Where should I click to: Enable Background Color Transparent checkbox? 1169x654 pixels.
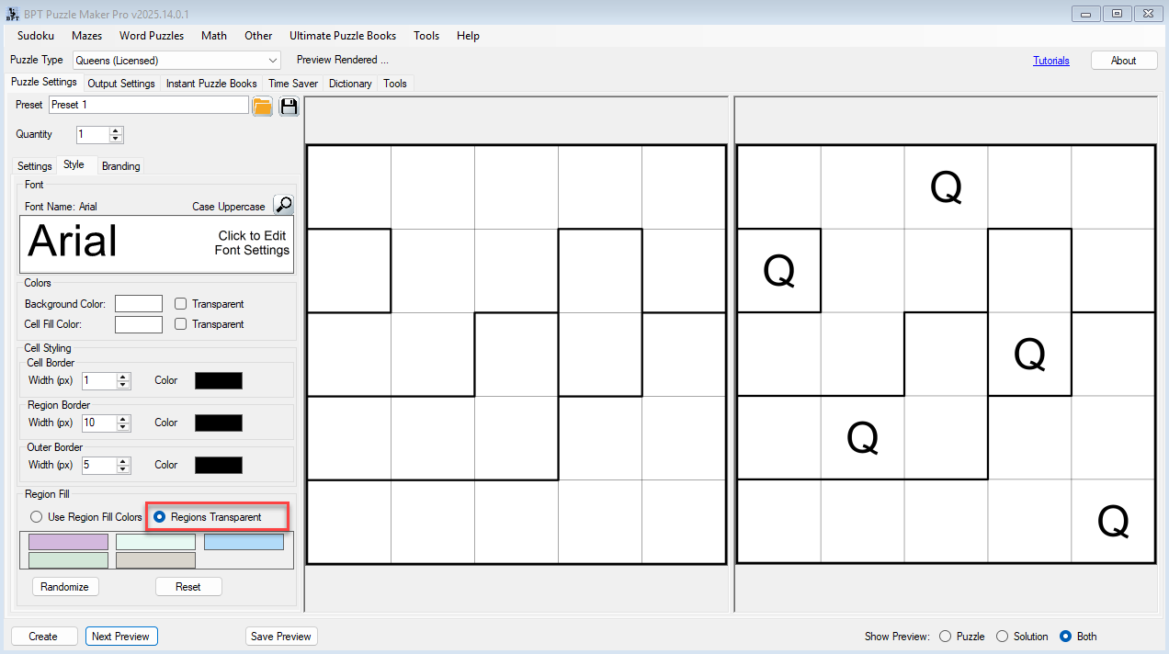pyautogui.click(x=181, y=304)
